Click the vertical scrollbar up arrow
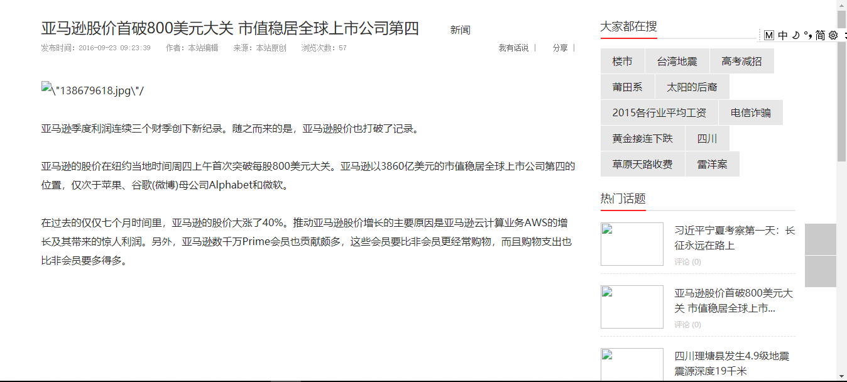Image resolution: width=847 pixels, height=382 pixels. click(x=841, y=6)
